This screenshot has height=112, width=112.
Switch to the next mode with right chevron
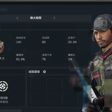pos(54,18)
